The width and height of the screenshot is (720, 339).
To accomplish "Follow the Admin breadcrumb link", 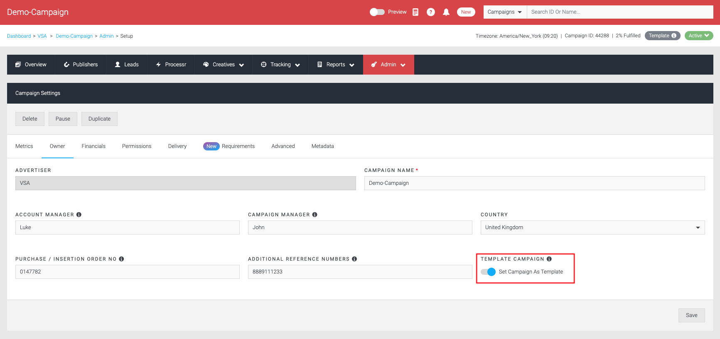I will pos(106,36).
